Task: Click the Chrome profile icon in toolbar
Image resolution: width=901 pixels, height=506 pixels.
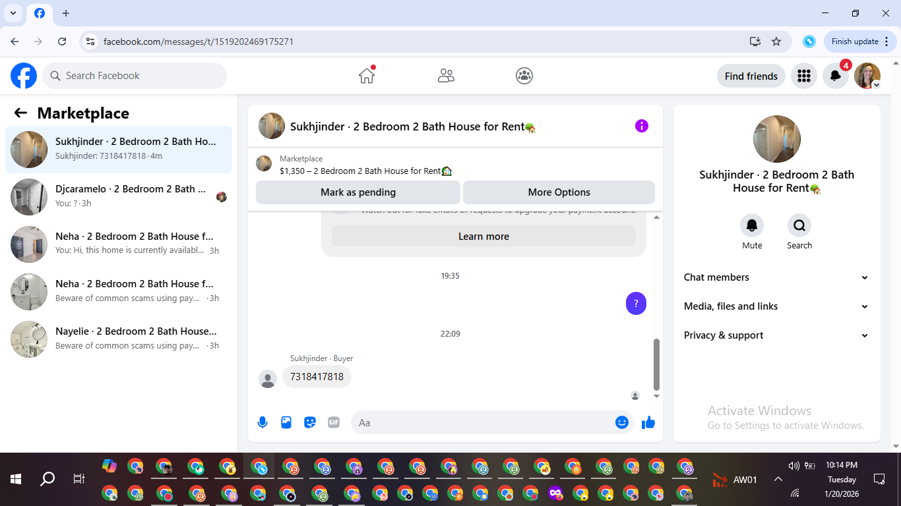Action: tap(809, 42)
